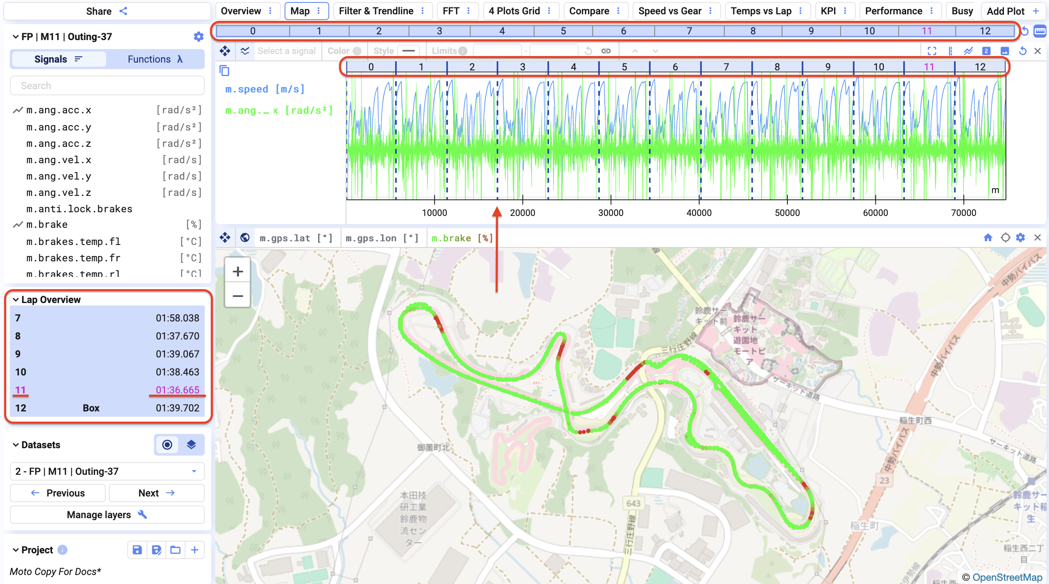Save the project with the disk icon
This screenshot has height=584, width=1049.
[137, 550]
